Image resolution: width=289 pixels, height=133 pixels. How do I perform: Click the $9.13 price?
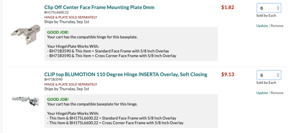click(x=228, y=74)
